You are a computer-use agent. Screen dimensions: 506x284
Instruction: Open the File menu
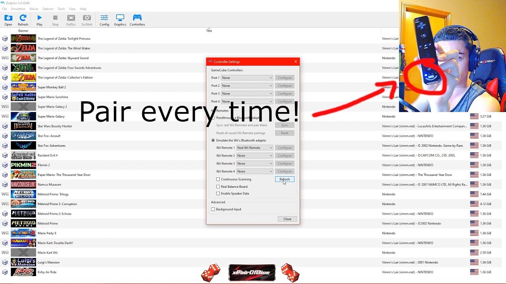point(4,9)
